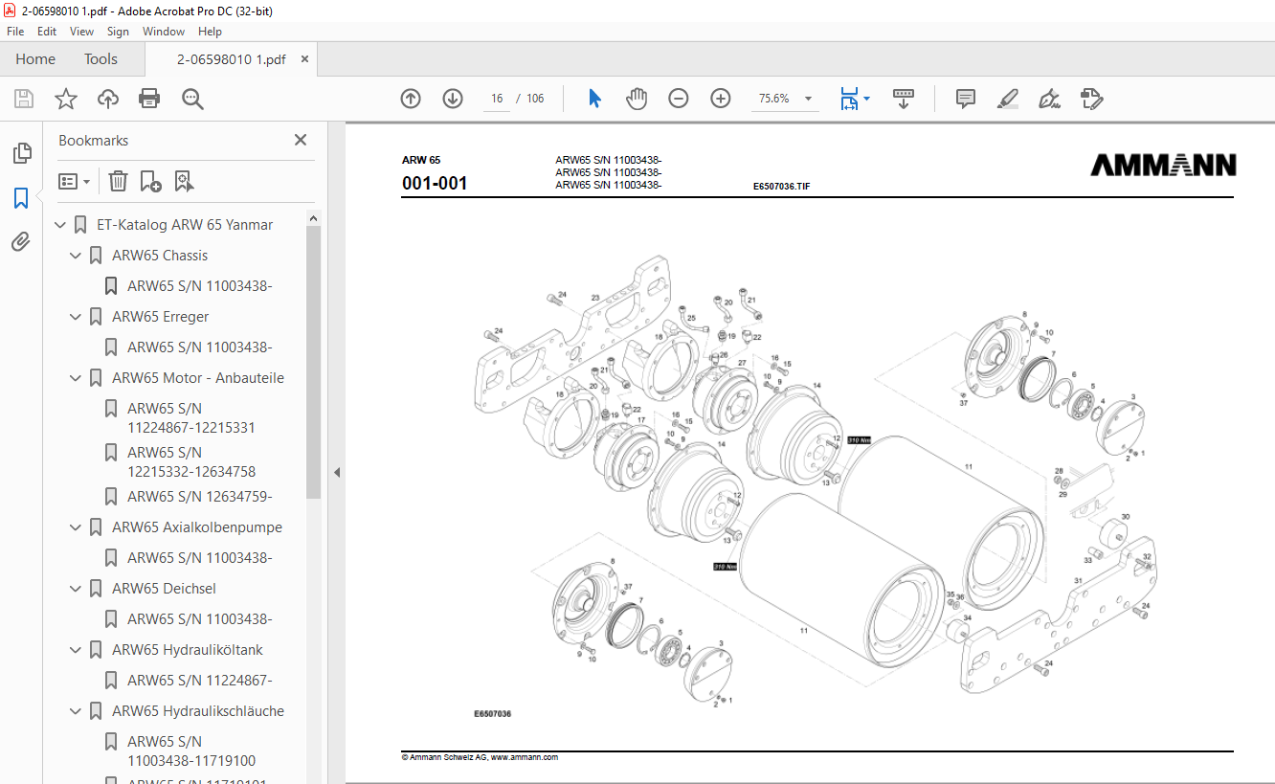Open the Find text search tool
Screen dimensions: 1275x784
(x=192, y=99)
